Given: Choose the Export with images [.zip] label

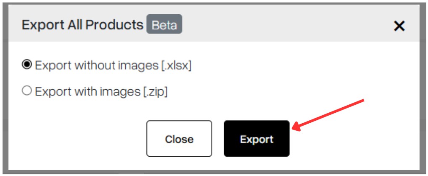Looking at the screenshot, I should click(x=101, y=92).
